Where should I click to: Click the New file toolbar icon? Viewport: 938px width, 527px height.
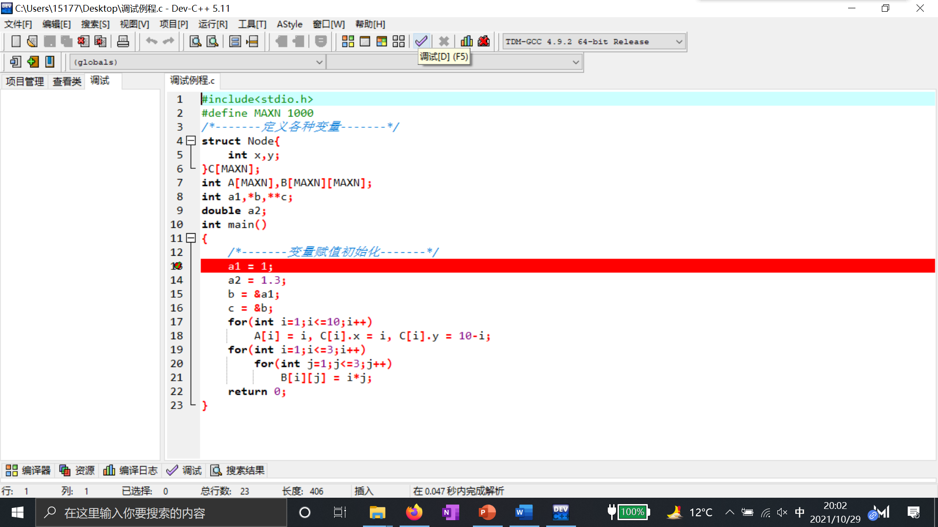tap(16, 41)
